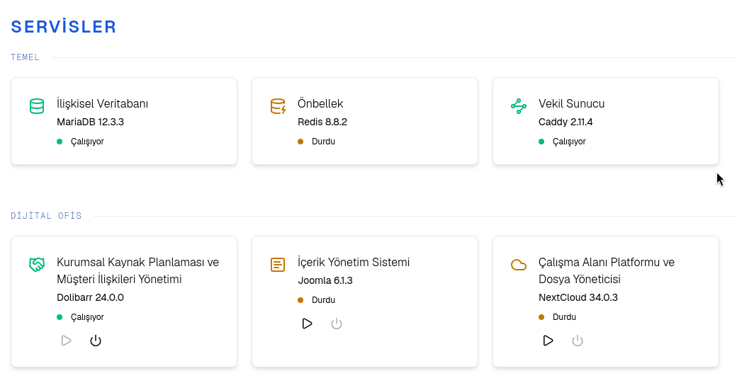Click the green database icon for İlişkisel Veritabanı
The image size is (737, 378).
(37, 106)
